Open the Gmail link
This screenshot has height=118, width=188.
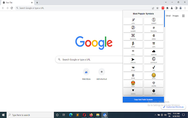pyautogui.click(x=168, y=16)
